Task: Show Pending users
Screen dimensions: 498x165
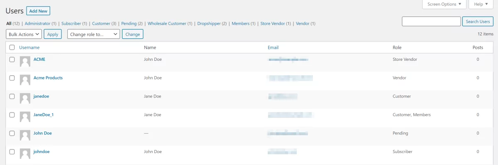Action: pyautogui.click(x=129, y=24)
